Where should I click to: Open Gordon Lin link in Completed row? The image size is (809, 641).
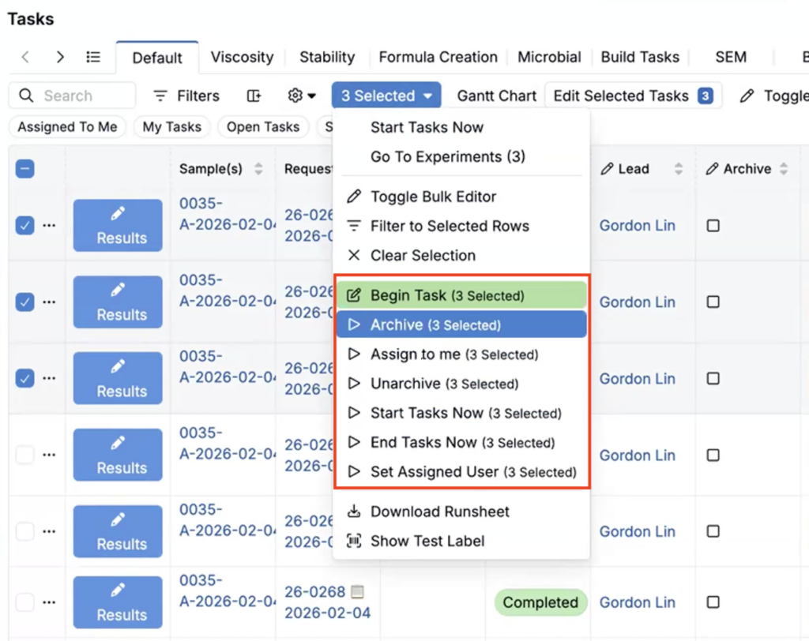point(638,602)
